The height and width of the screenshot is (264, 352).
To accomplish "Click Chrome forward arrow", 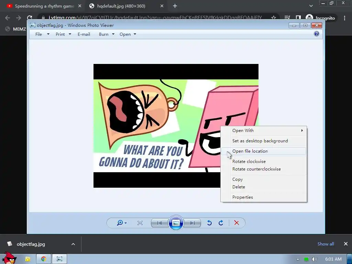I will (x=19, y=18).
